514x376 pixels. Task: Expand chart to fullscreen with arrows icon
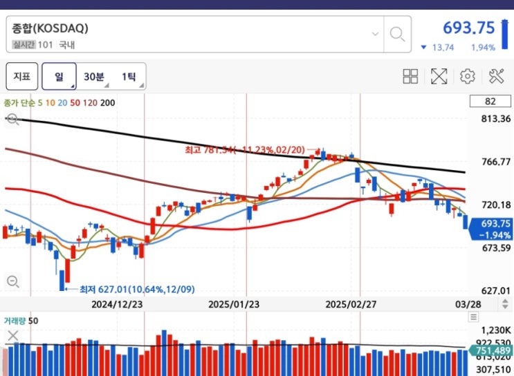point(439,76)
